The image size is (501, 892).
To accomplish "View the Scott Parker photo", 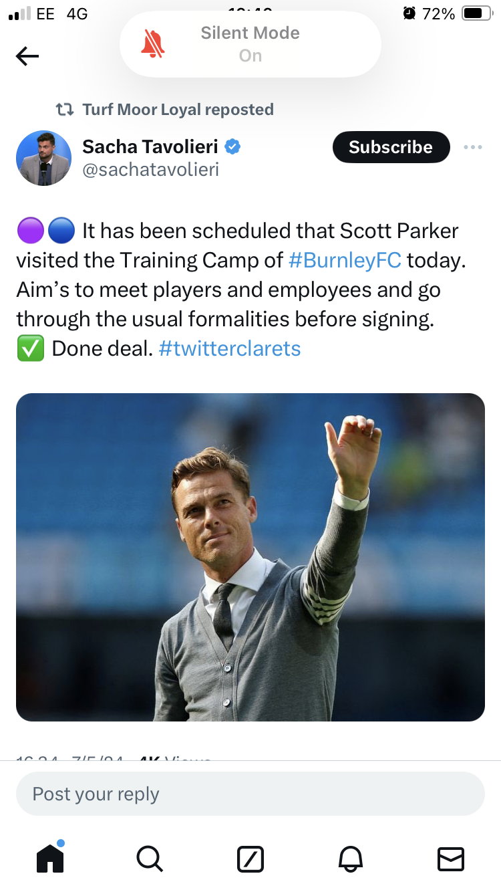I will pyautogui.click(x=251, y=557).
